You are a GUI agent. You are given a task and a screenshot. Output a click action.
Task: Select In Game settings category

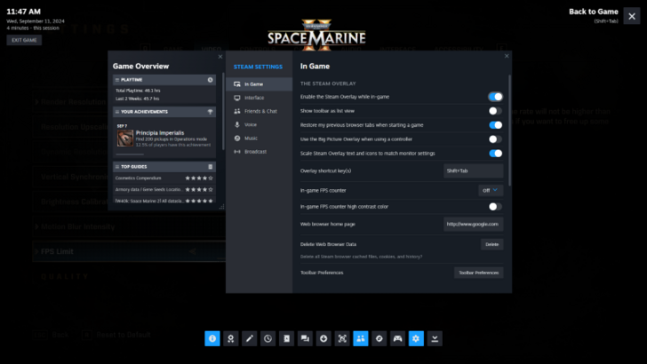coord(259,84)
